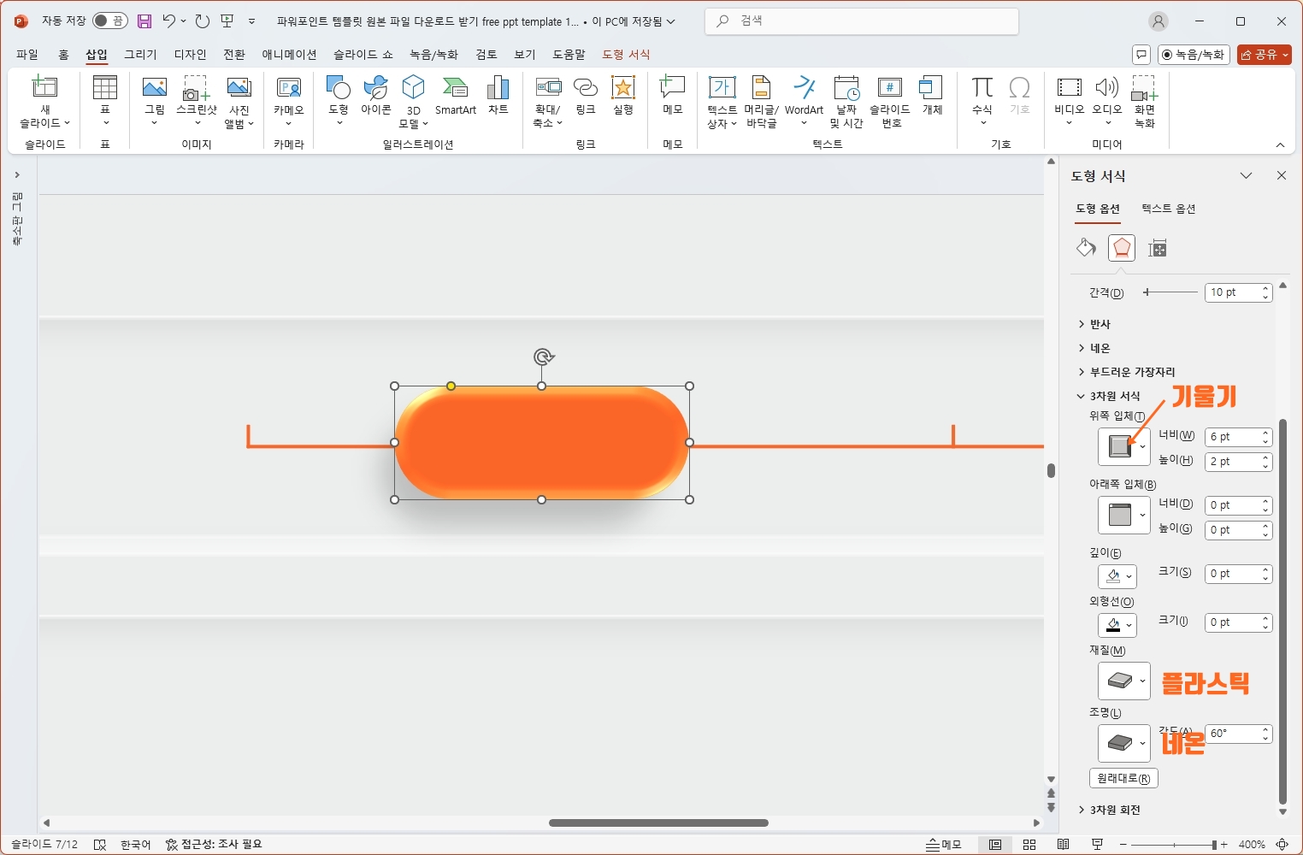
Task: Select the Size & Properties pane icon
Action: tap(1158, 248)
